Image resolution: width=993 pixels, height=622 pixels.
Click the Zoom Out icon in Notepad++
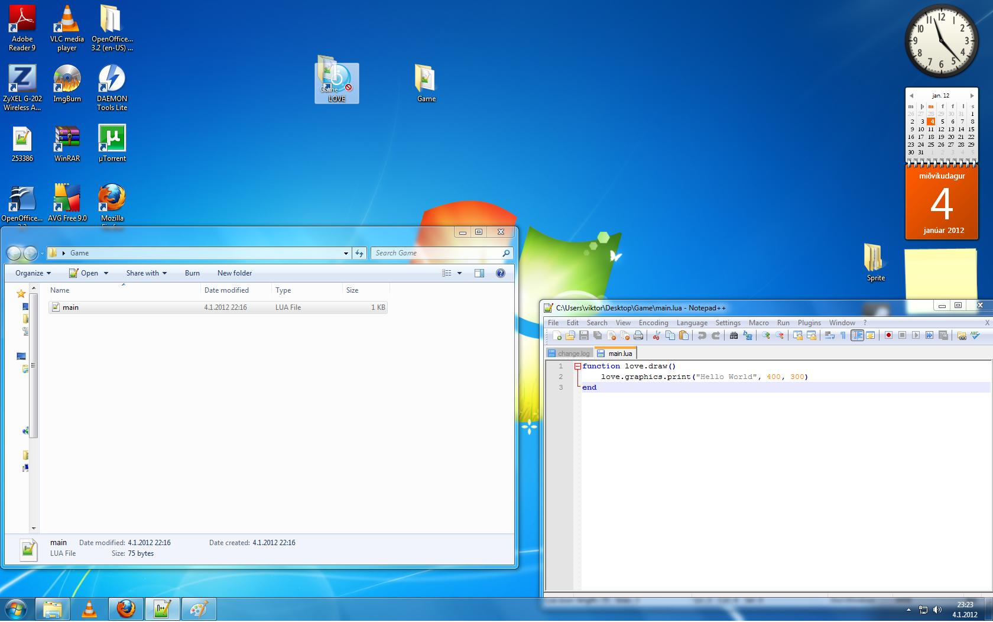[x=780, y=335]
